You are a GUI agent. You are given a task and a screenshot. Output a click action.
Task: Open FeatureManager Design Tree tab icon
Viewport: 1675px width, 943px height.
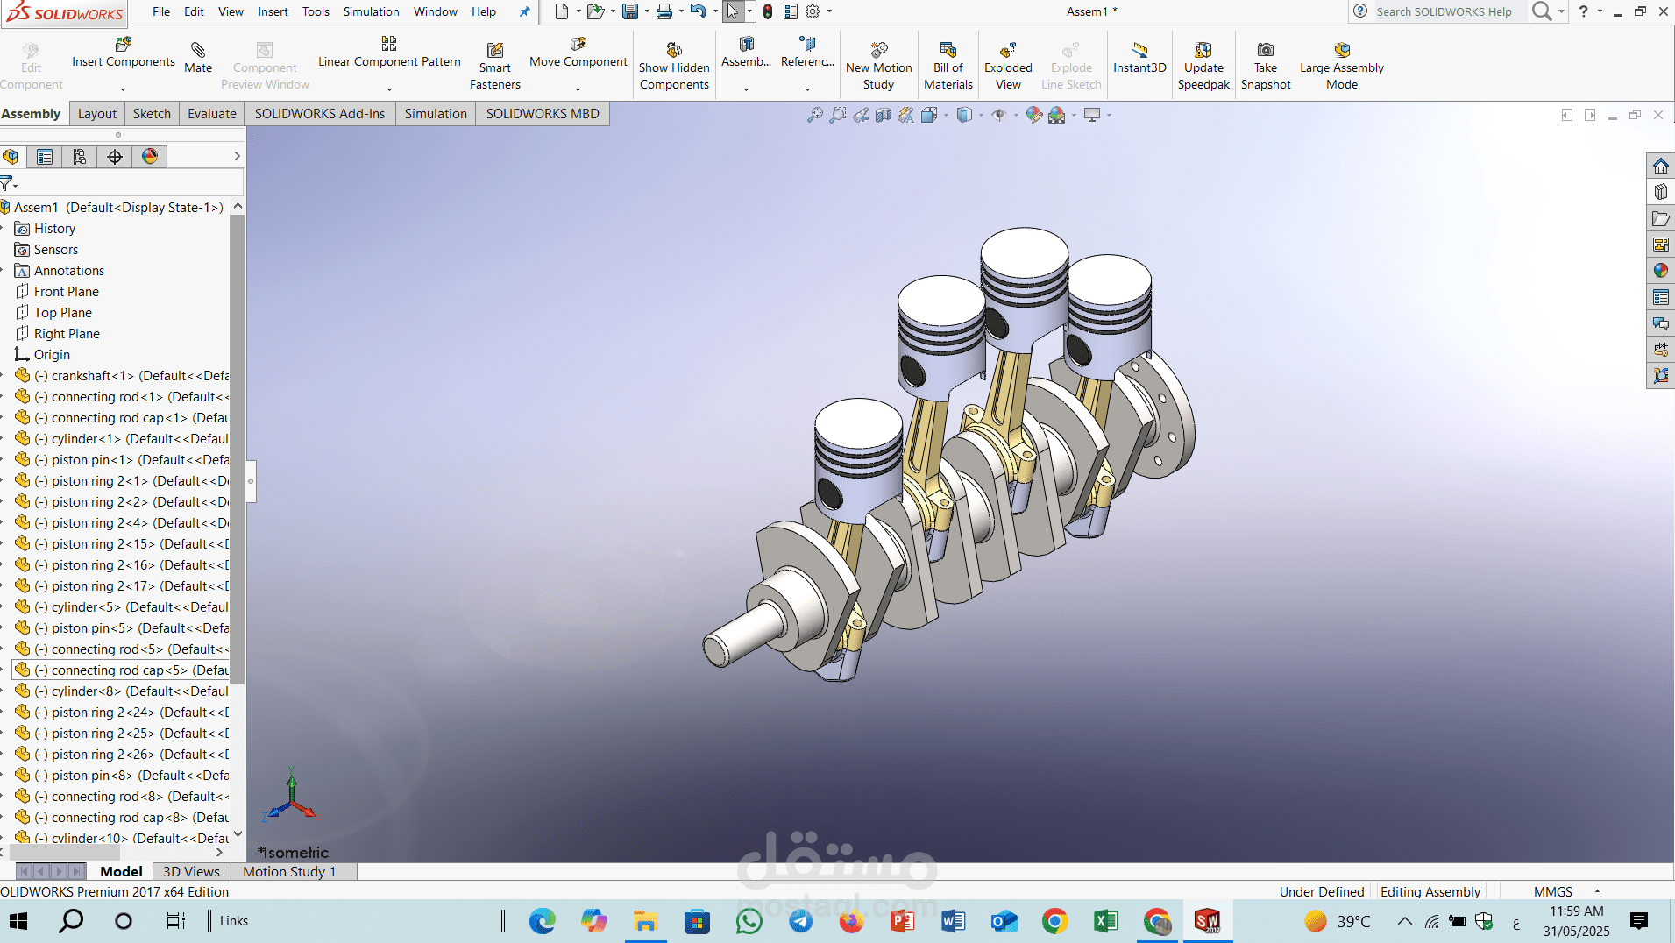point(11,156)
